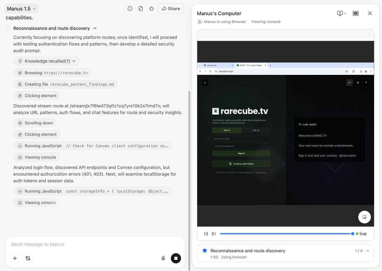The width and height of the screenshot is (382, 271).
Task: Click the browser profile avatar icon
Action: (366, 71)
